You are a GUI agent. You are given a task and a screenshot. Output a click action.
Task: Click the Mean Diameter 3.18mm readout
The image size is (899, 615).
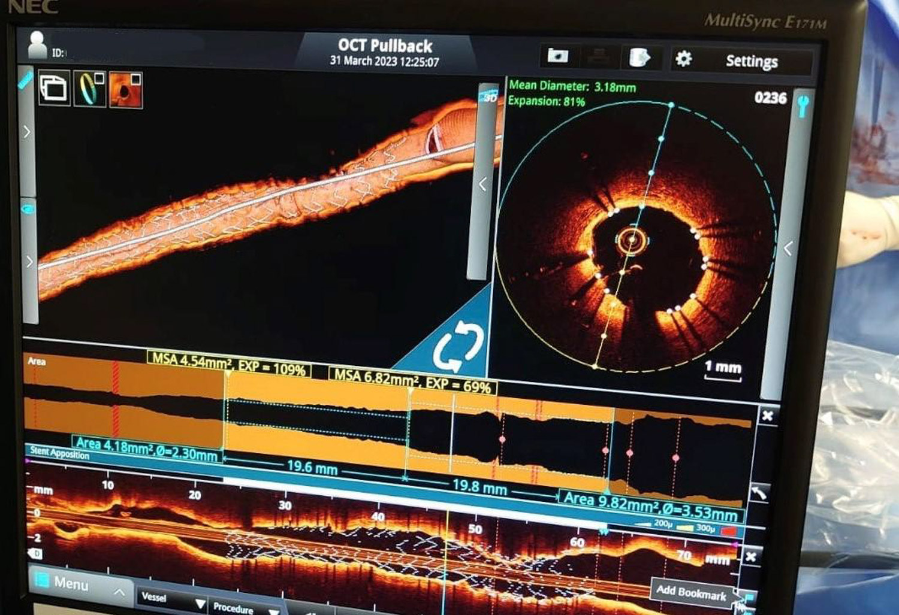(x=572, y=86)
